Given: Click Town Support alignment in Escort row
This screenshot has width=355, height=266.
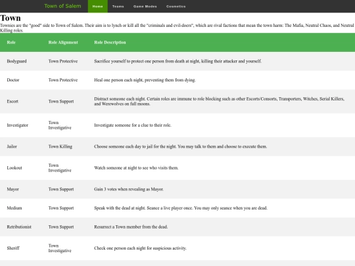Looking at the screenshot, I should (x=61, y=101).
